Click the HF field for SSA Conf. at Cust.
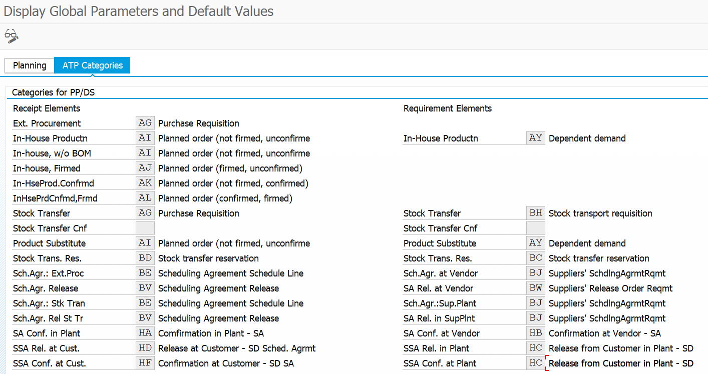Screen dimensions: 708x374 (145, 363)
